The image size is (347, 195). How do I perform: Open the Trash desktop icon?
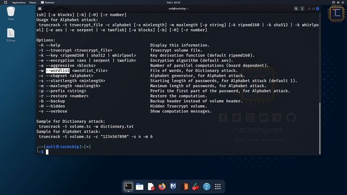point(11,13)
